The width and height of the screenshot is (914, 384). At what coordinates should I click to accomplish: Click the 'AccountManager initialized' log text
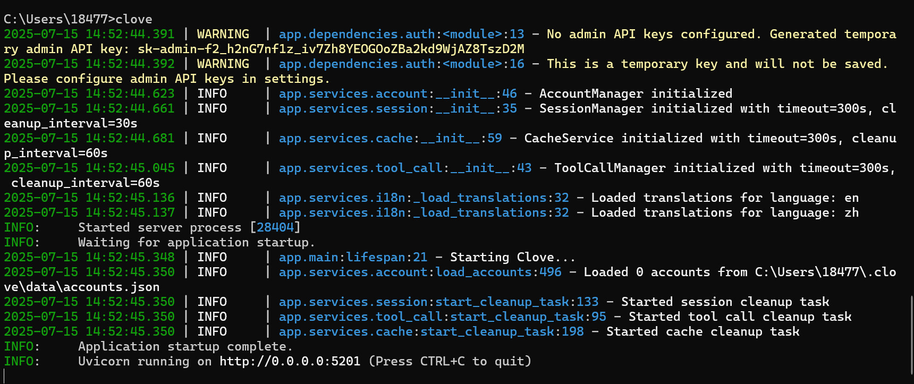pos(636,94)
